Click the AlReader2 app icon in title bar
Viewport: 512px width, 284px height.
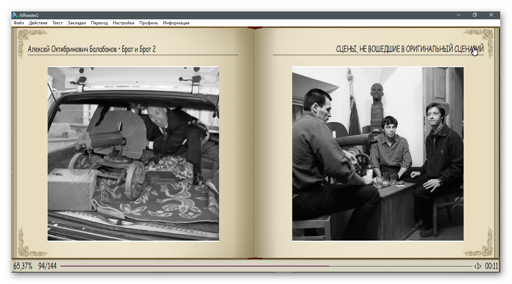[x=15, y=15]
